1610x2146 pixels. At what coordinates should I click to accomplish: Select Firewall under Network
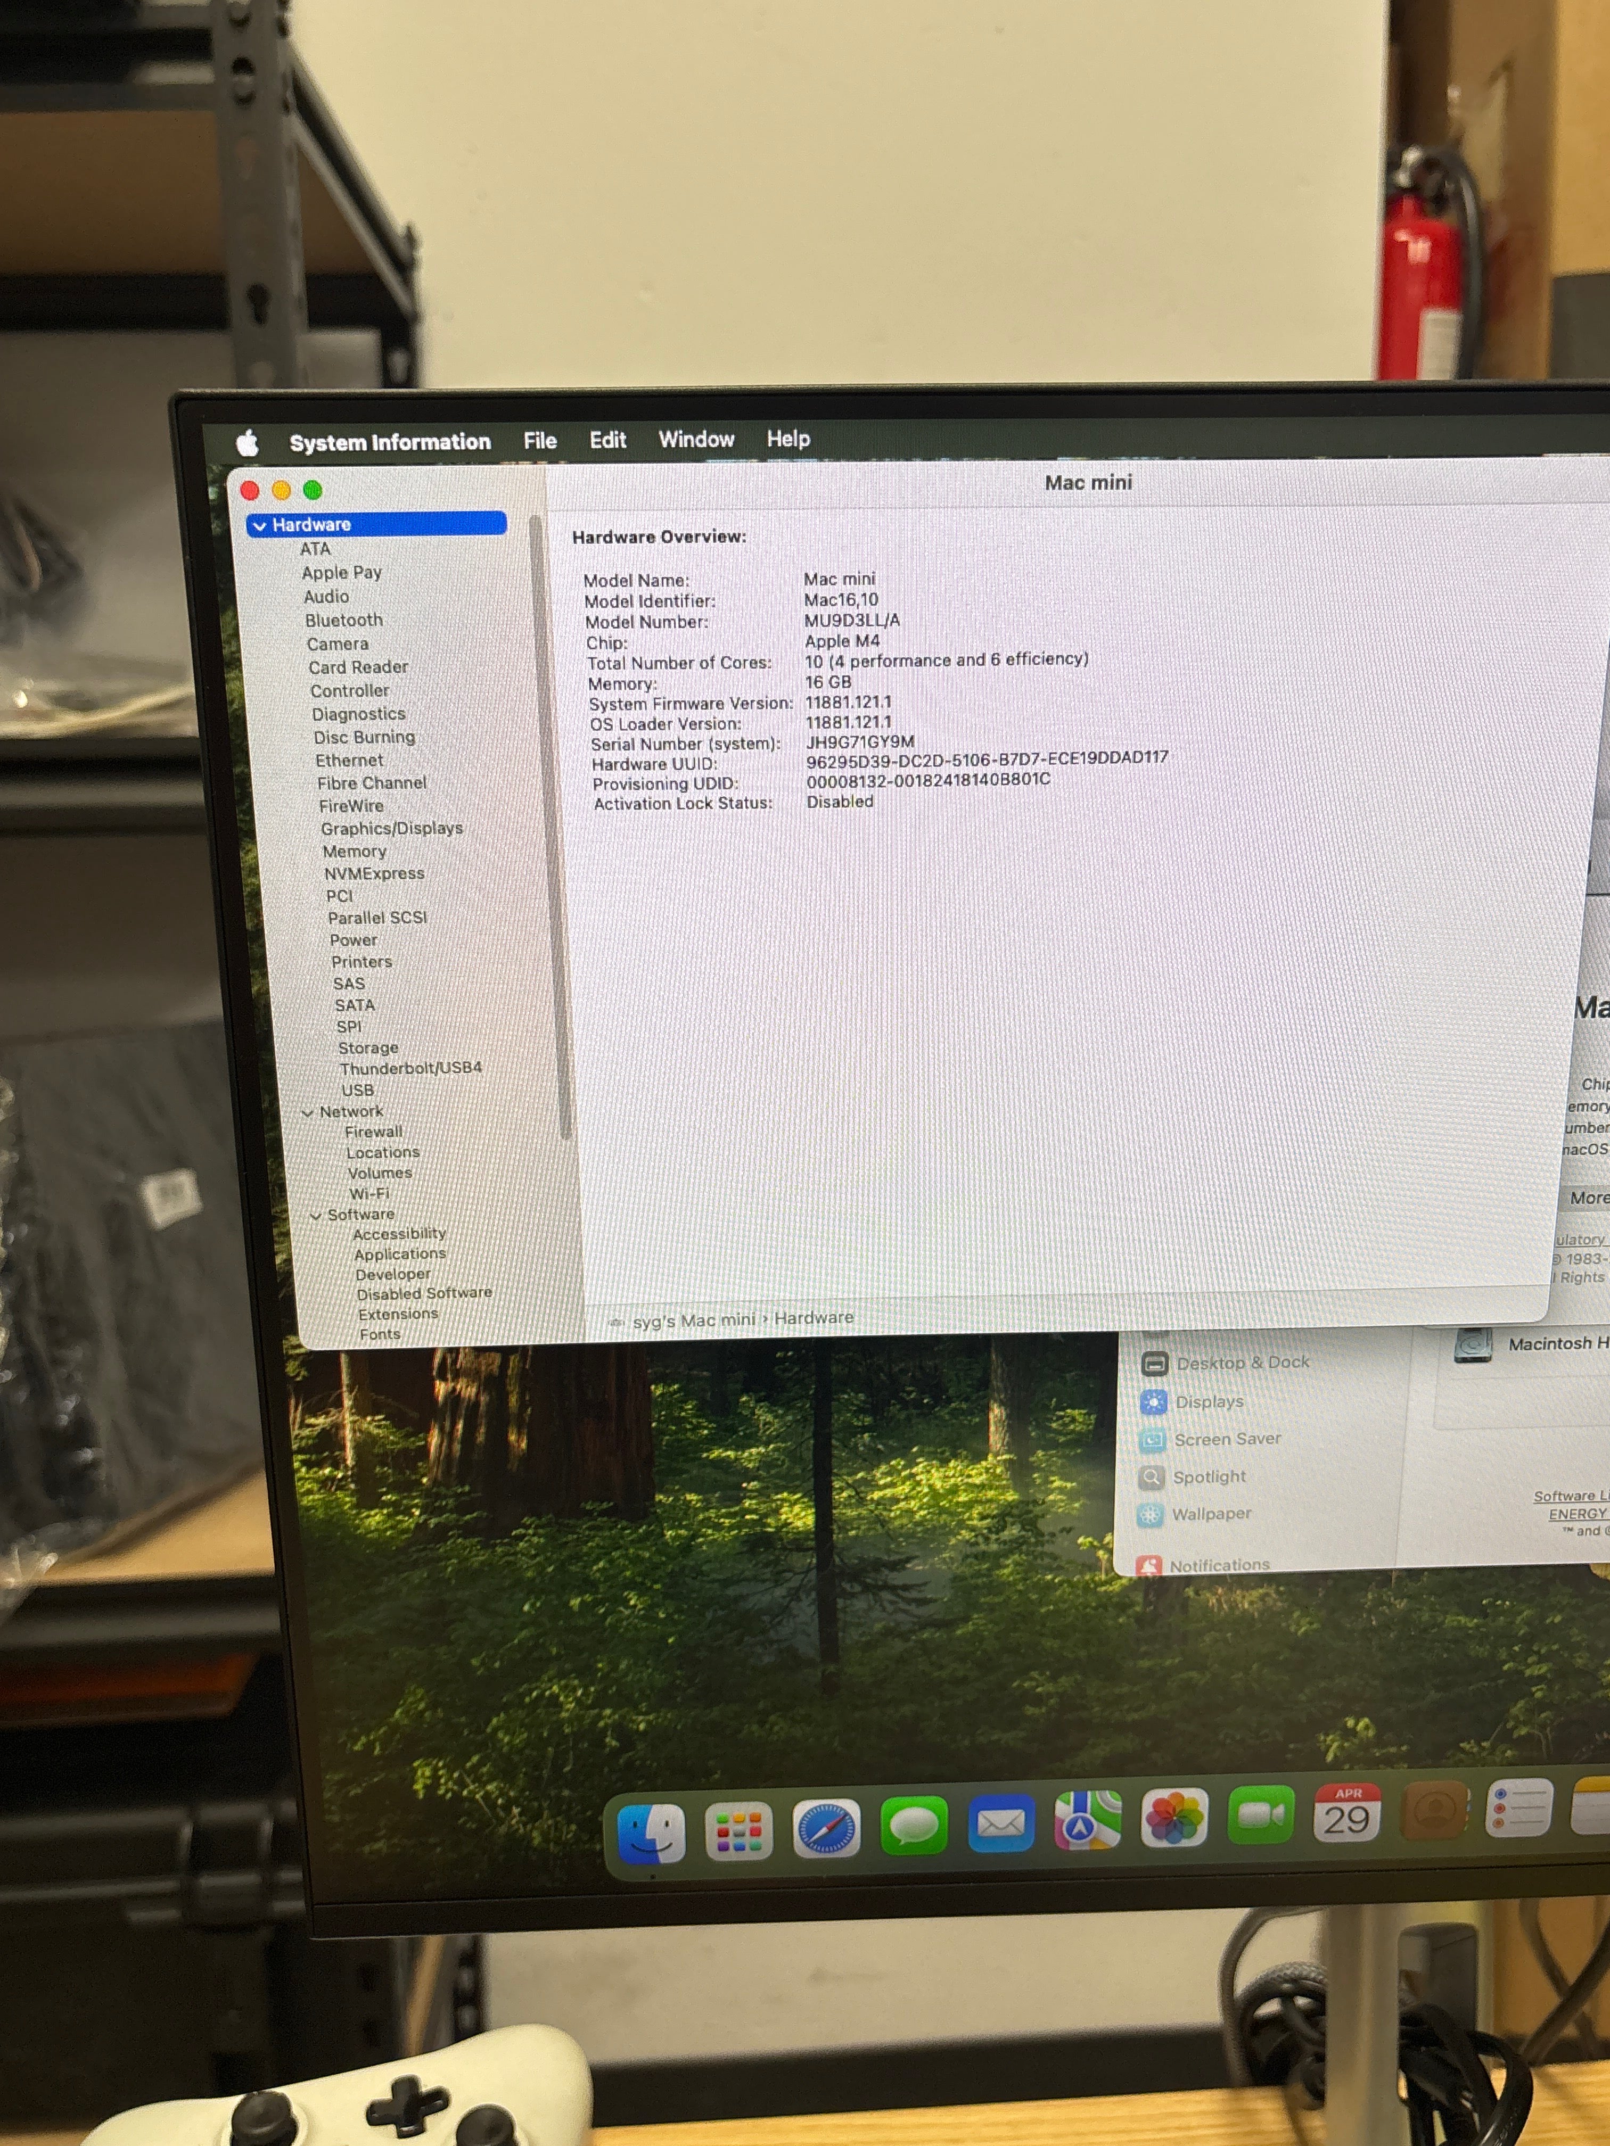[x=374, y=1132]
